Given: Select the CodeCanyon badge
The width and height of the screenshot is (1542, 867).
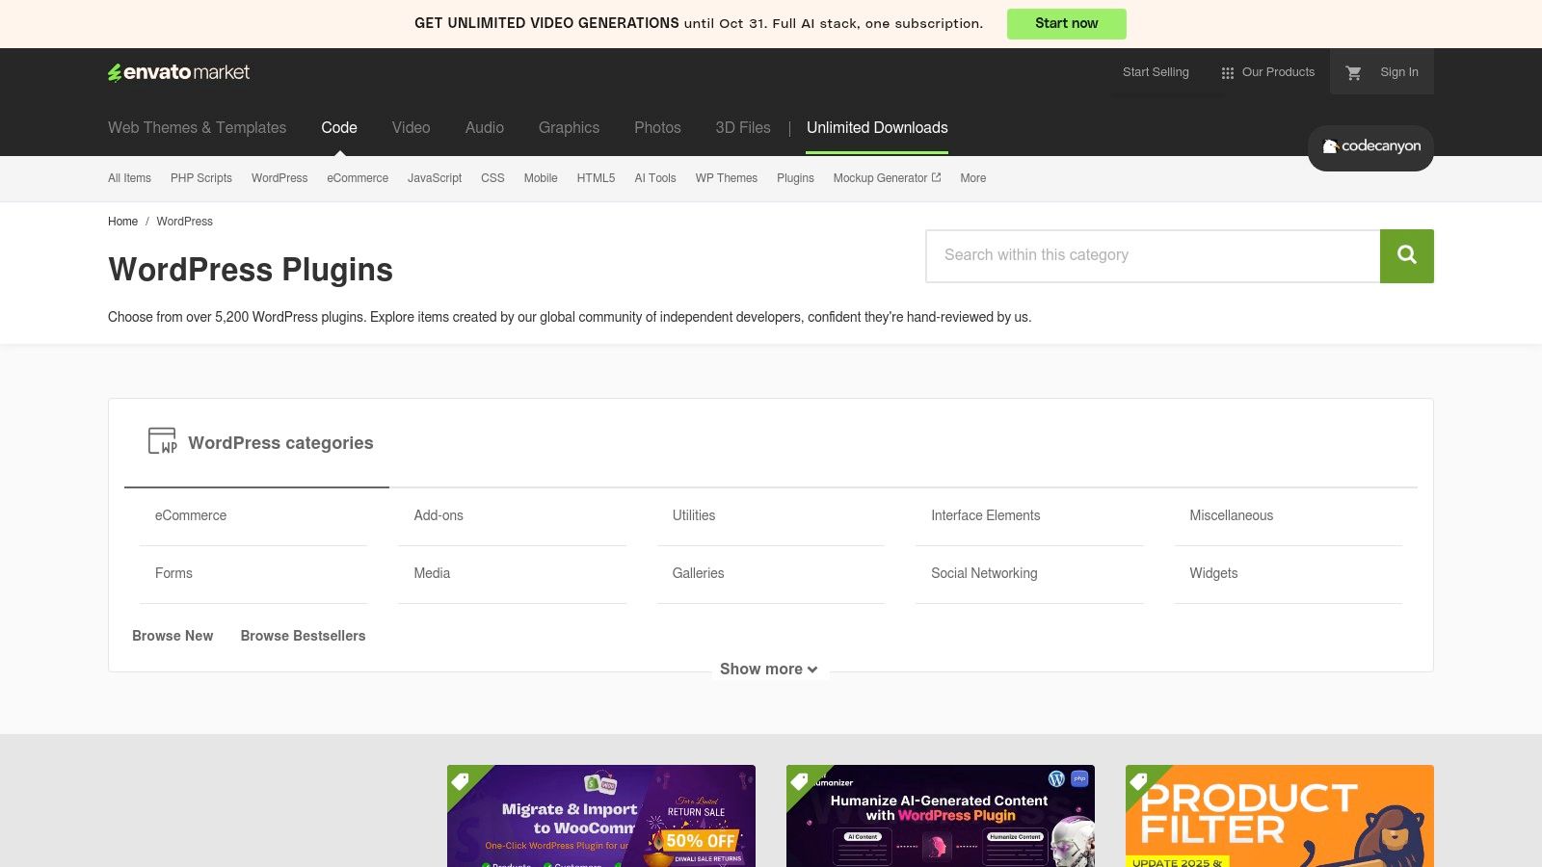Looking at the screenshot, I should pyautogui.click(x=1369, y=147).
